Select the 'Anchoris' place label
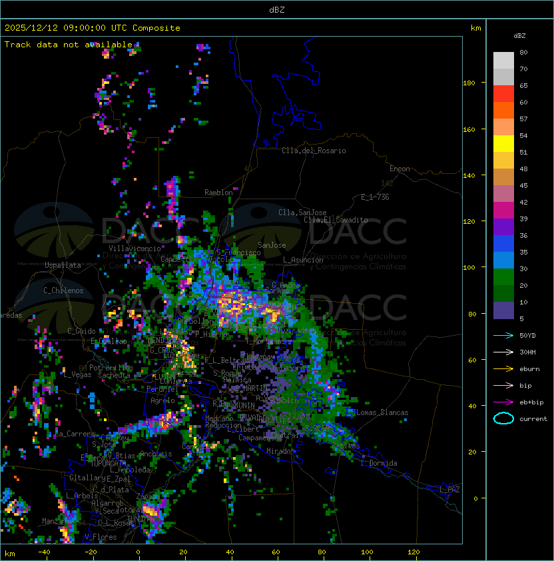Image resolution: width=554 pixels, height=561 pixels. pos(156,454)
